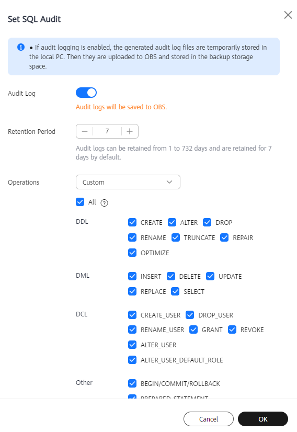Open the Operations Custom dropdown

(128, 182)
